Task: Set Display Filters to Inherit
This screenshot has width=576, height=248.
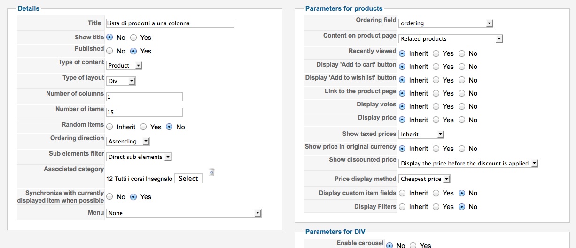Action: point(402,207)
